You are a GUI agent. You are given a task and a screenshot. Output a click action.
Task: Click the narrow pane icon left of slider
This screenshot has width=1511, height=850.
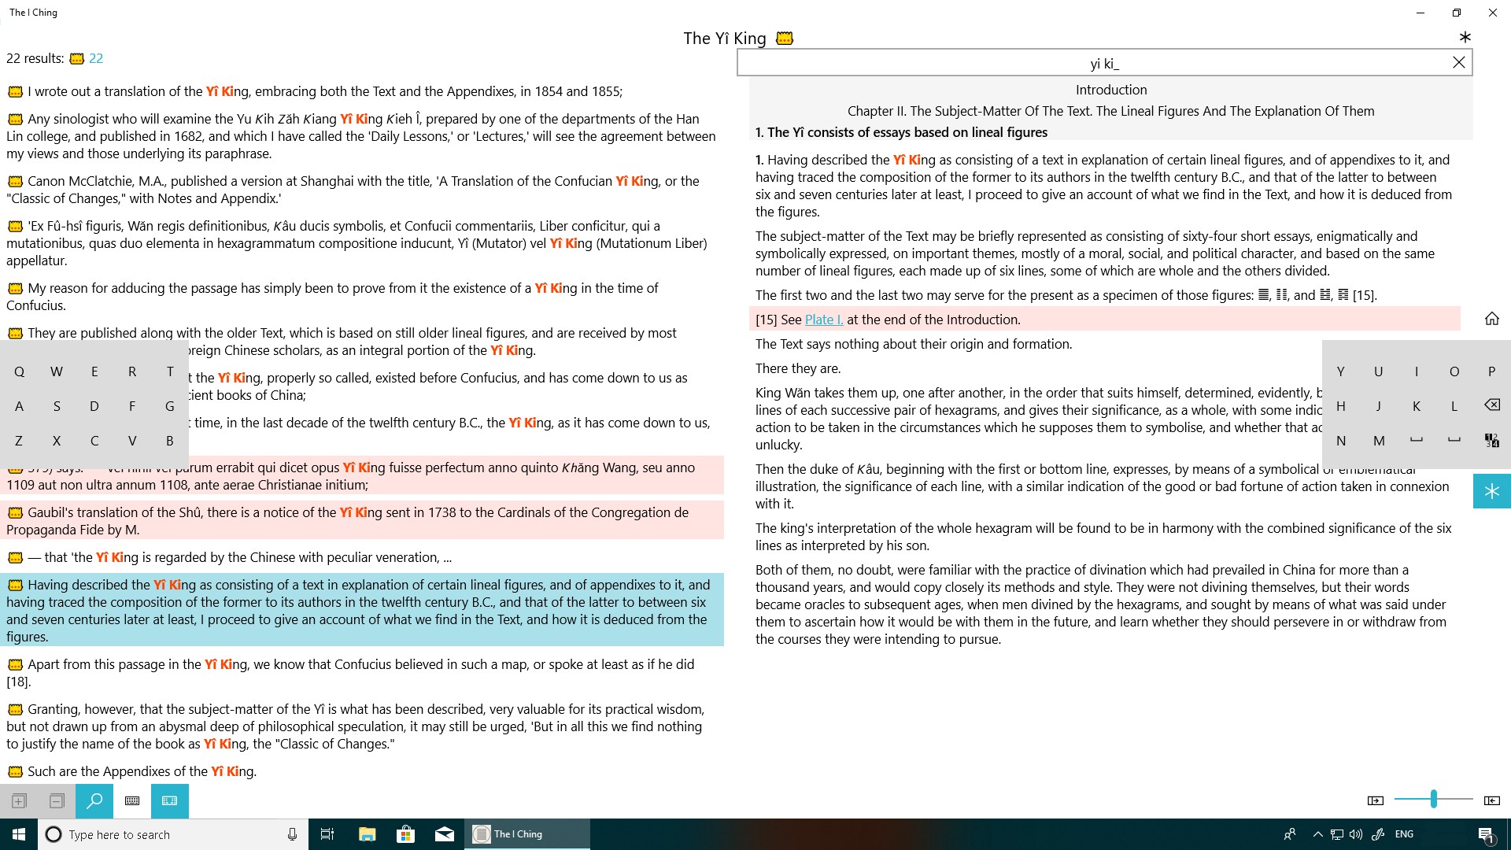[1375, 800]
